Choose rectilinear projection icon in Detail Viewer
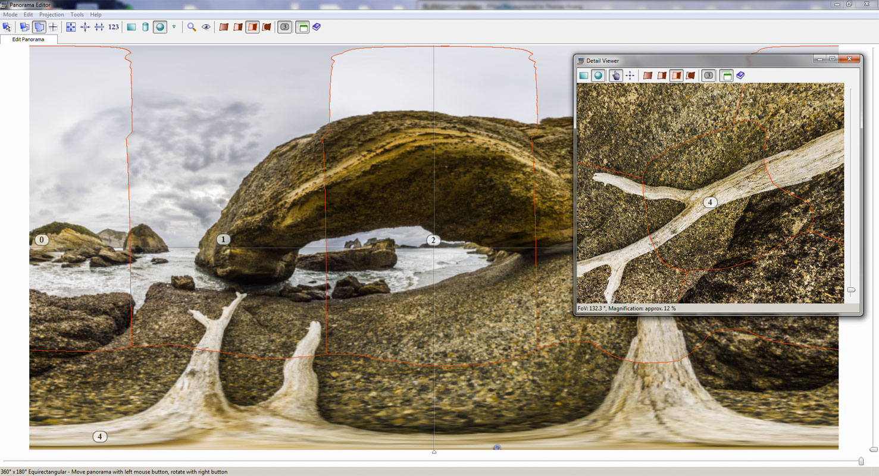879x476 pixels. 584,76
